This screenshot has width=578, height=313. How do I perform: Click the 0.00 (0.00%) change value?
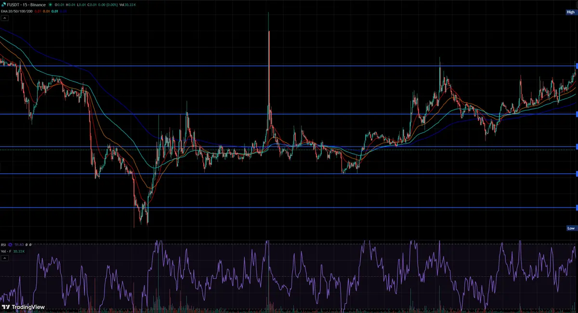click(108, 5)
